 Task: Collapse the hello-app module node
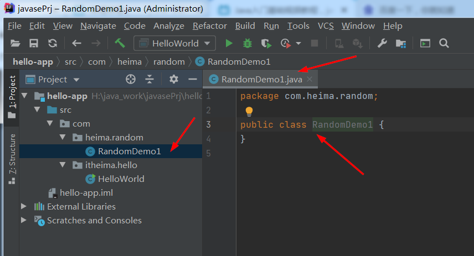point(24,96)
